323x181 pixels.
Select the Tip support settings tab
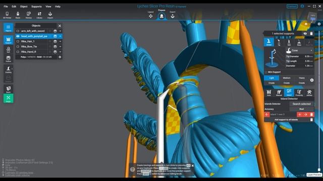[279, 42]
